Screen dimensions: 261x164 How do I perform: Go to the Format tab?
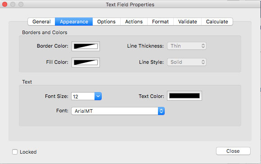point(160,22)
